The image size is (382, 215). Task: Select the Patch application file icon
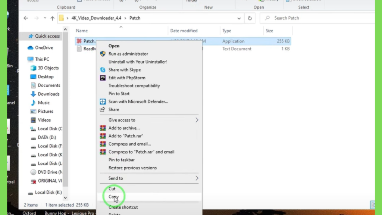click(79, 41)
